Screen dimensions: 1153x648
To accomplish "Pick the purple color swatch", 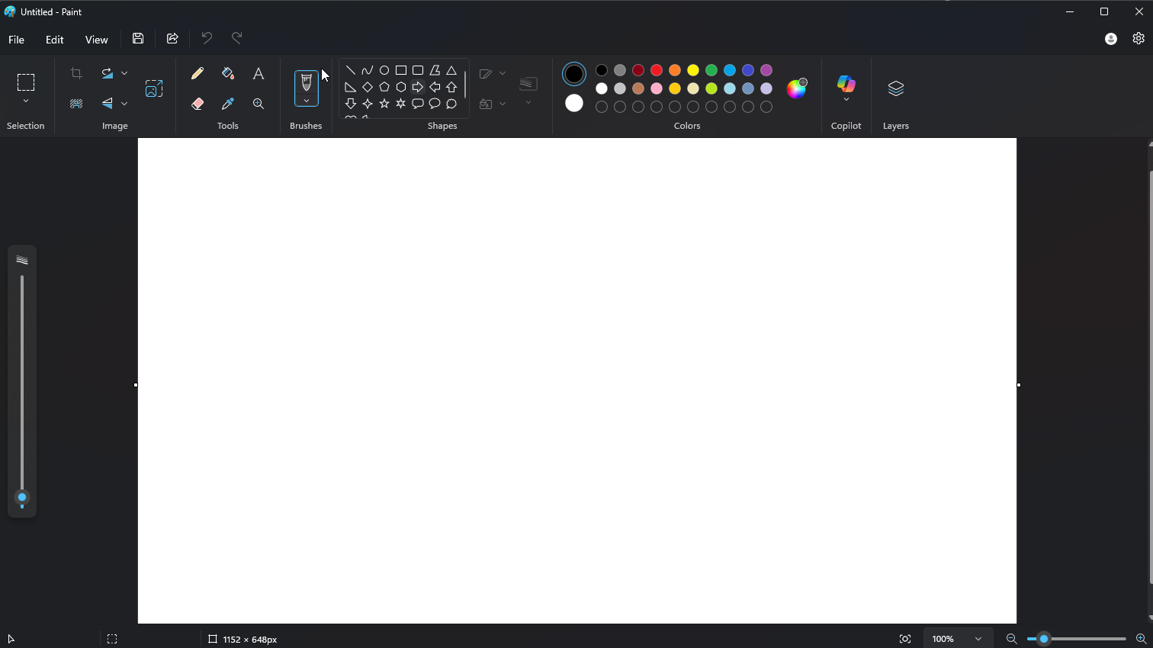I will point(766,70).
